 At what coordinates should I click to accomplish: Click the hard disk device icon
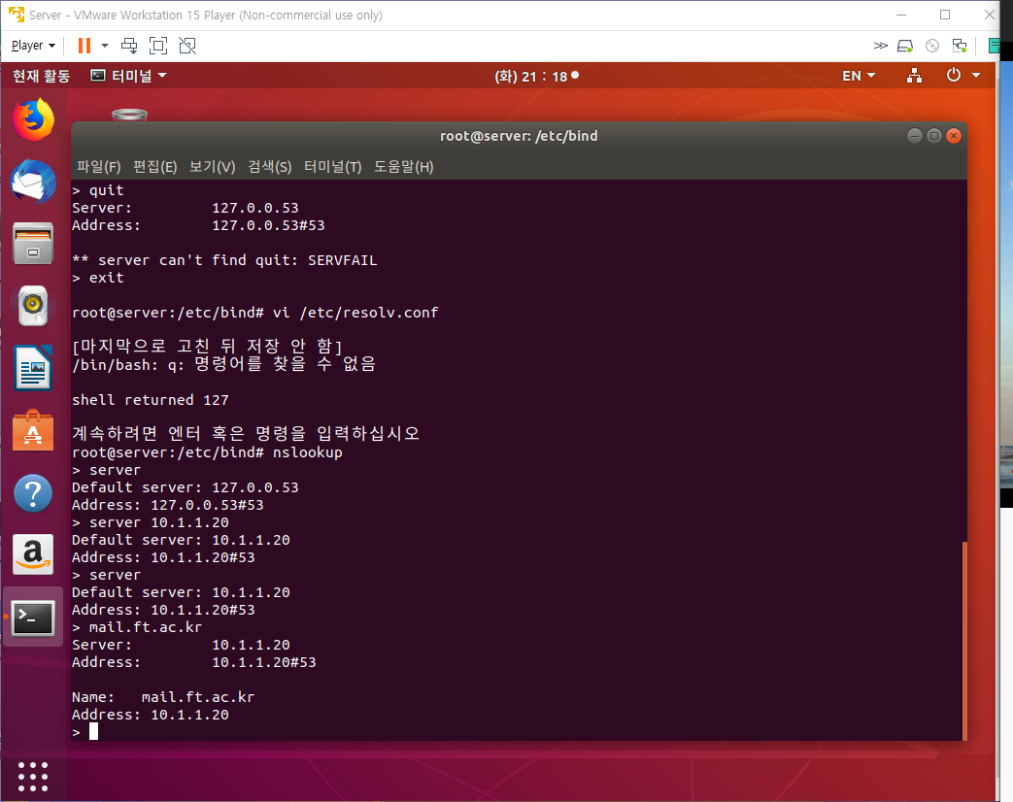coord(905,46)
